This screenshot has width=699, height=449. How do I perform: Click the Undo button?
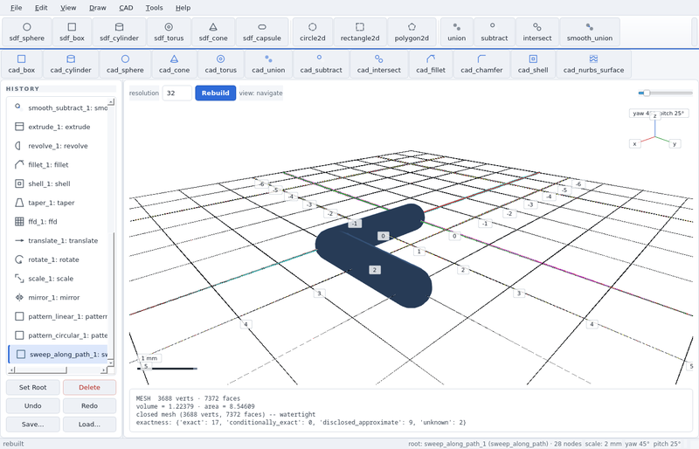click(32, 405)
